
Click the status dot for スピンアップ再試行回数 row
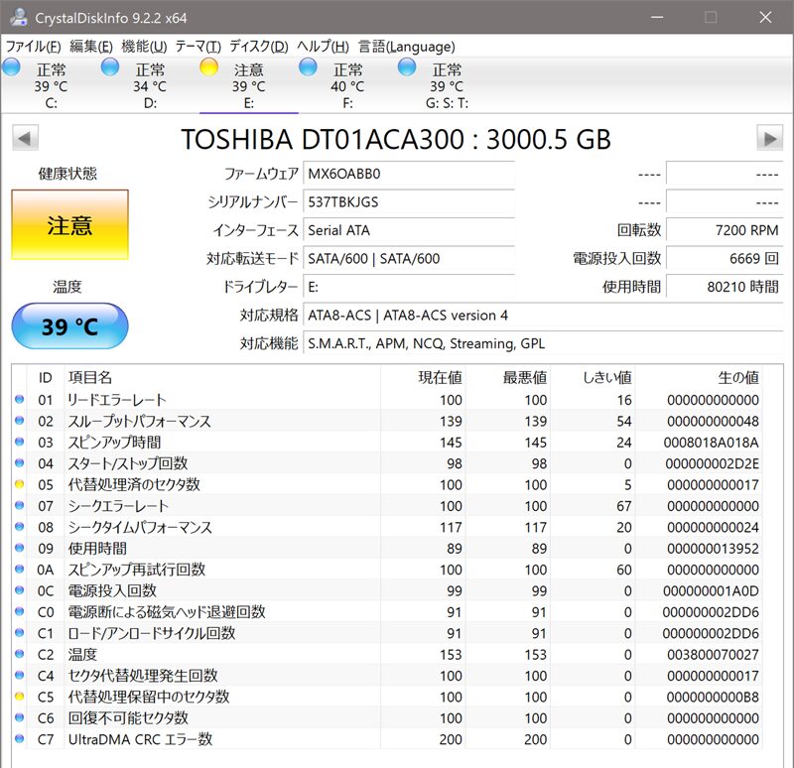(x=19, y=570)
